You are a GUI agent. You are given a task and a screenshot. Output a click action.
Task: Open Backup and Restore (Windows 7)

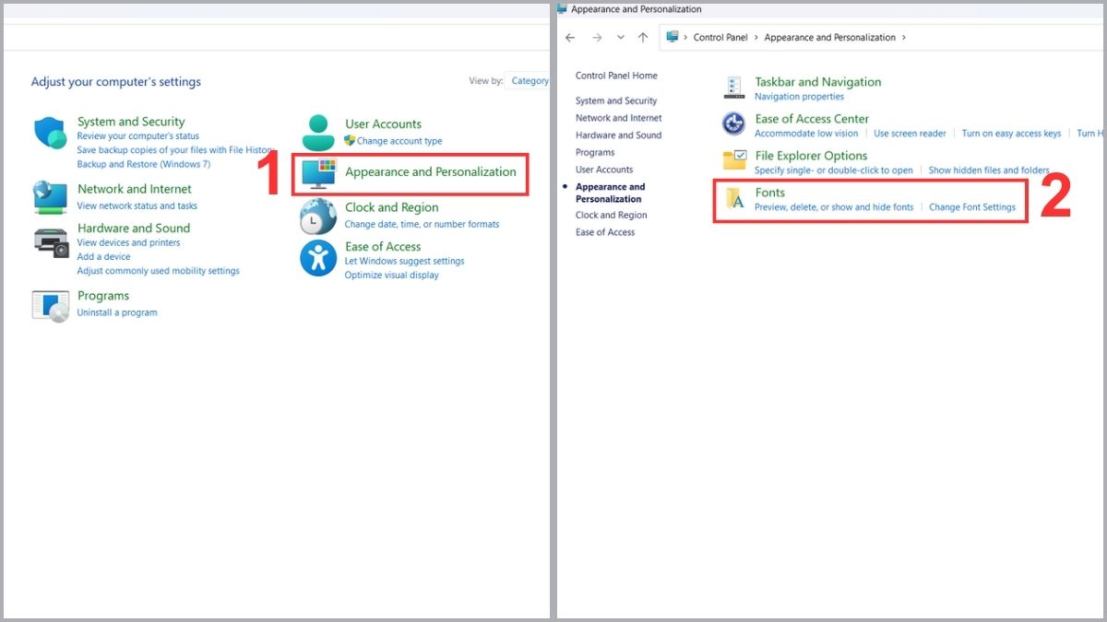[144, 164]
